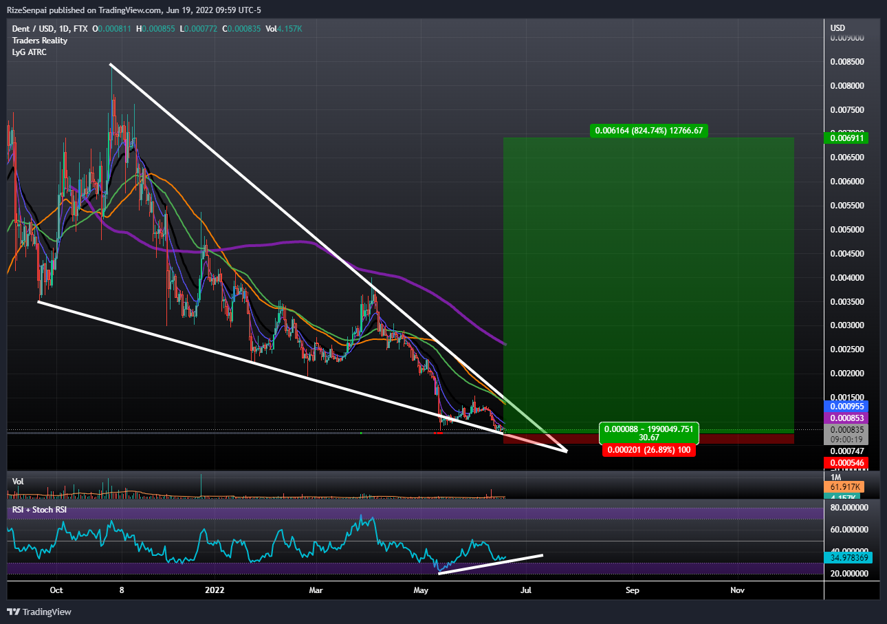
Task: Click the 2022 label on time axis
Action: [x=215, y=590]
